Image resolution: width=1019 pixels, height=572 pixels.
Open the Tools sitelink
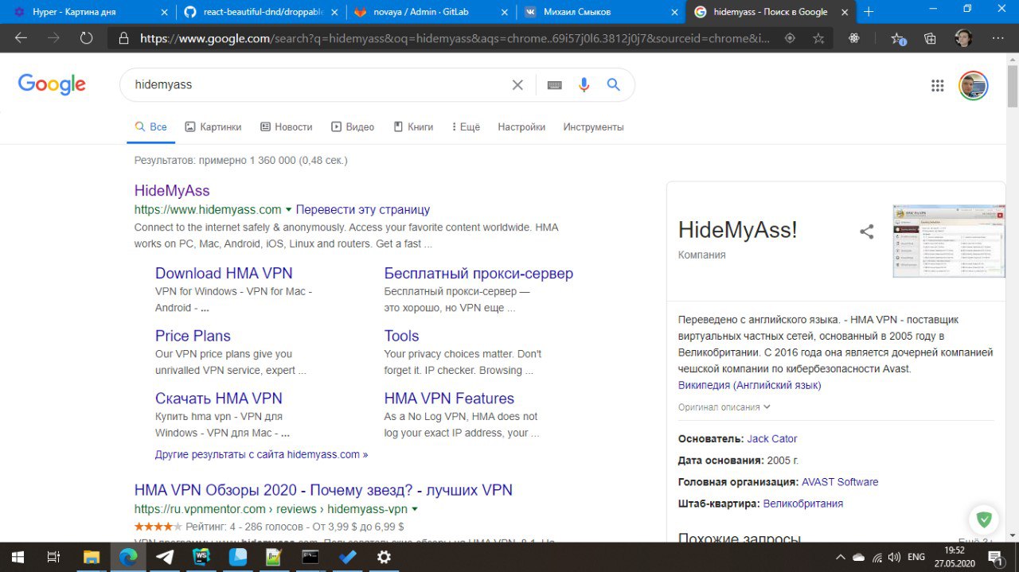click(401, 336)
